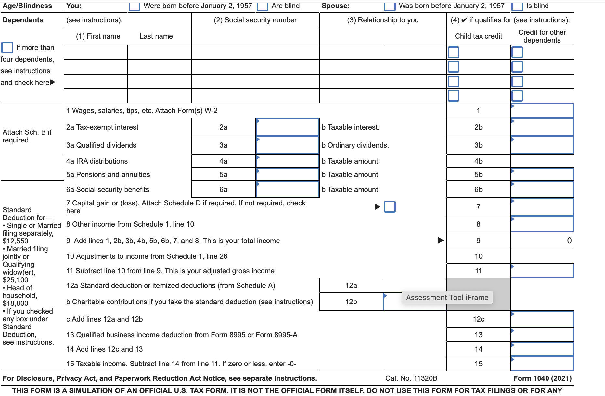Click the 4a IRA distributions input field
This screenshot has width=605, height=396.
tap(287, 161)
